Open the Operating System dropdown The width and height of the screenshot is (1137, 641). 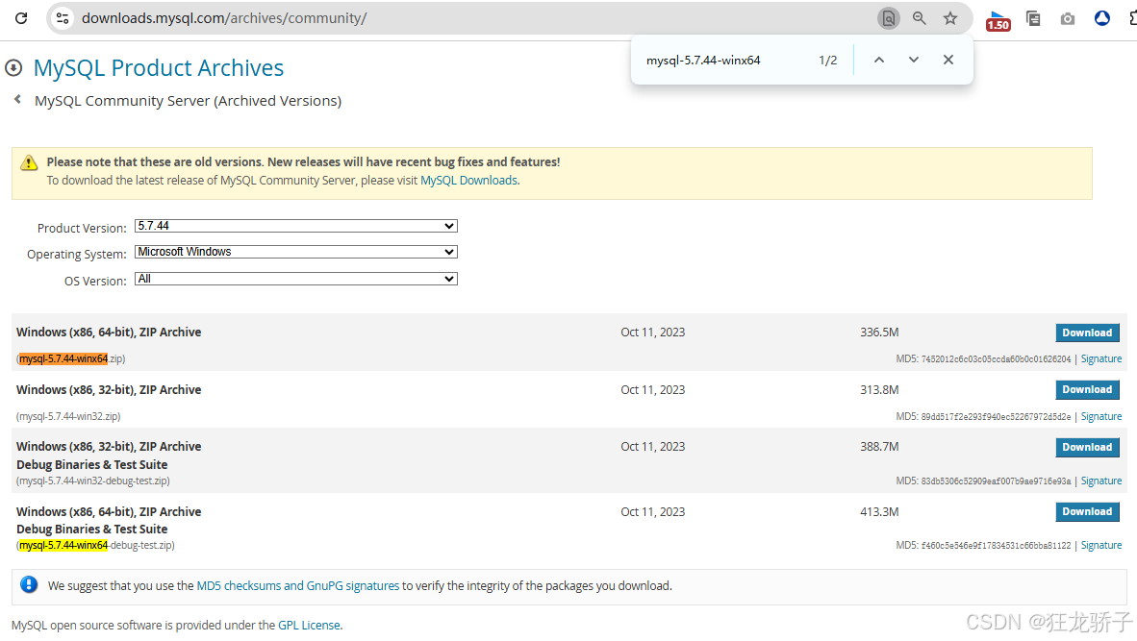(296, 252)
